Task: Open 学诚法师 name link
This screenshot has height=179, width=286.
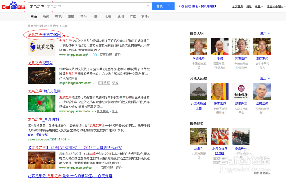Action: [x=199, y=59]
